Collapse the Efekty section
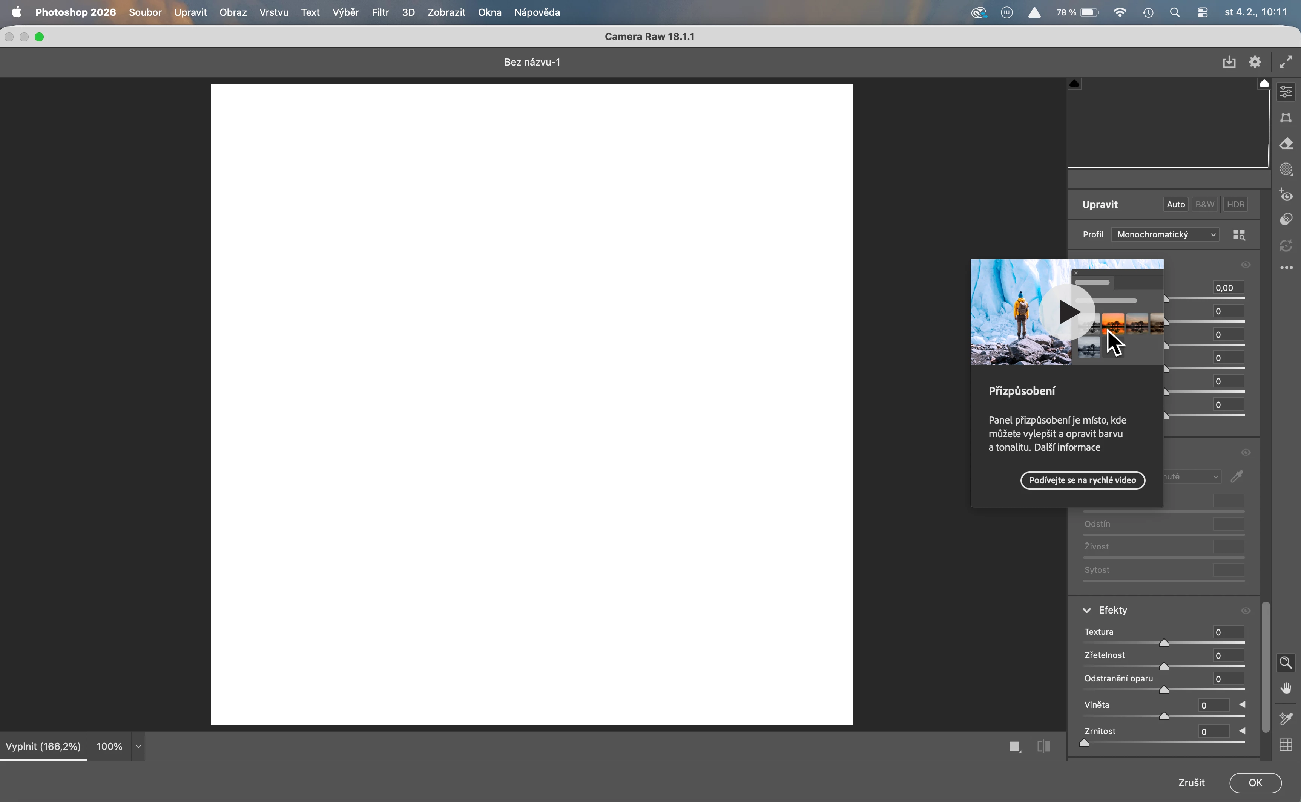The image size is (1301, 802). (1087, 611)
